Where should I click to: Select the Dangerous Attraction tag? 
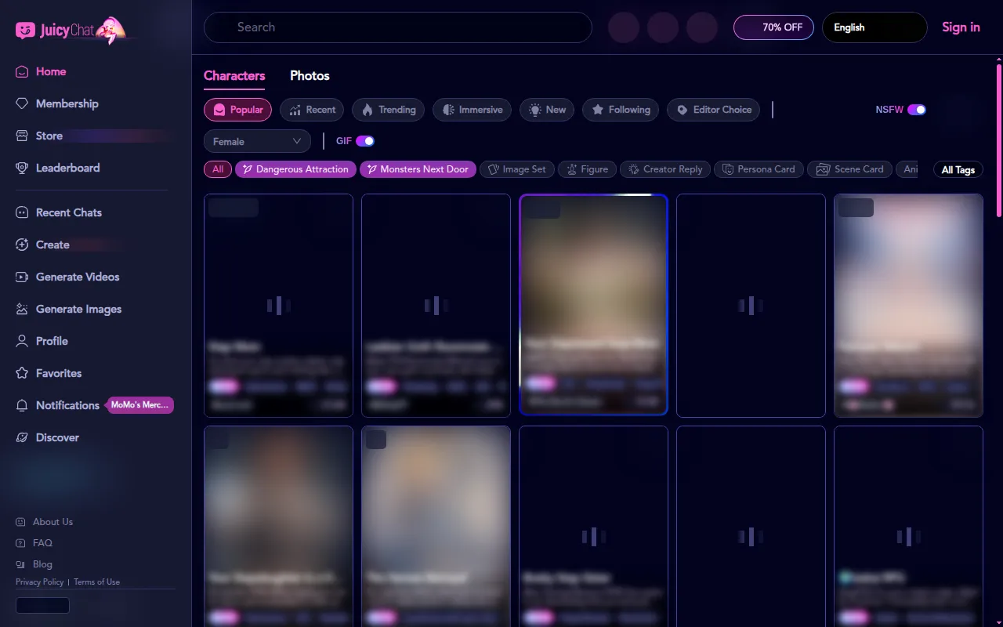point(295,169)
